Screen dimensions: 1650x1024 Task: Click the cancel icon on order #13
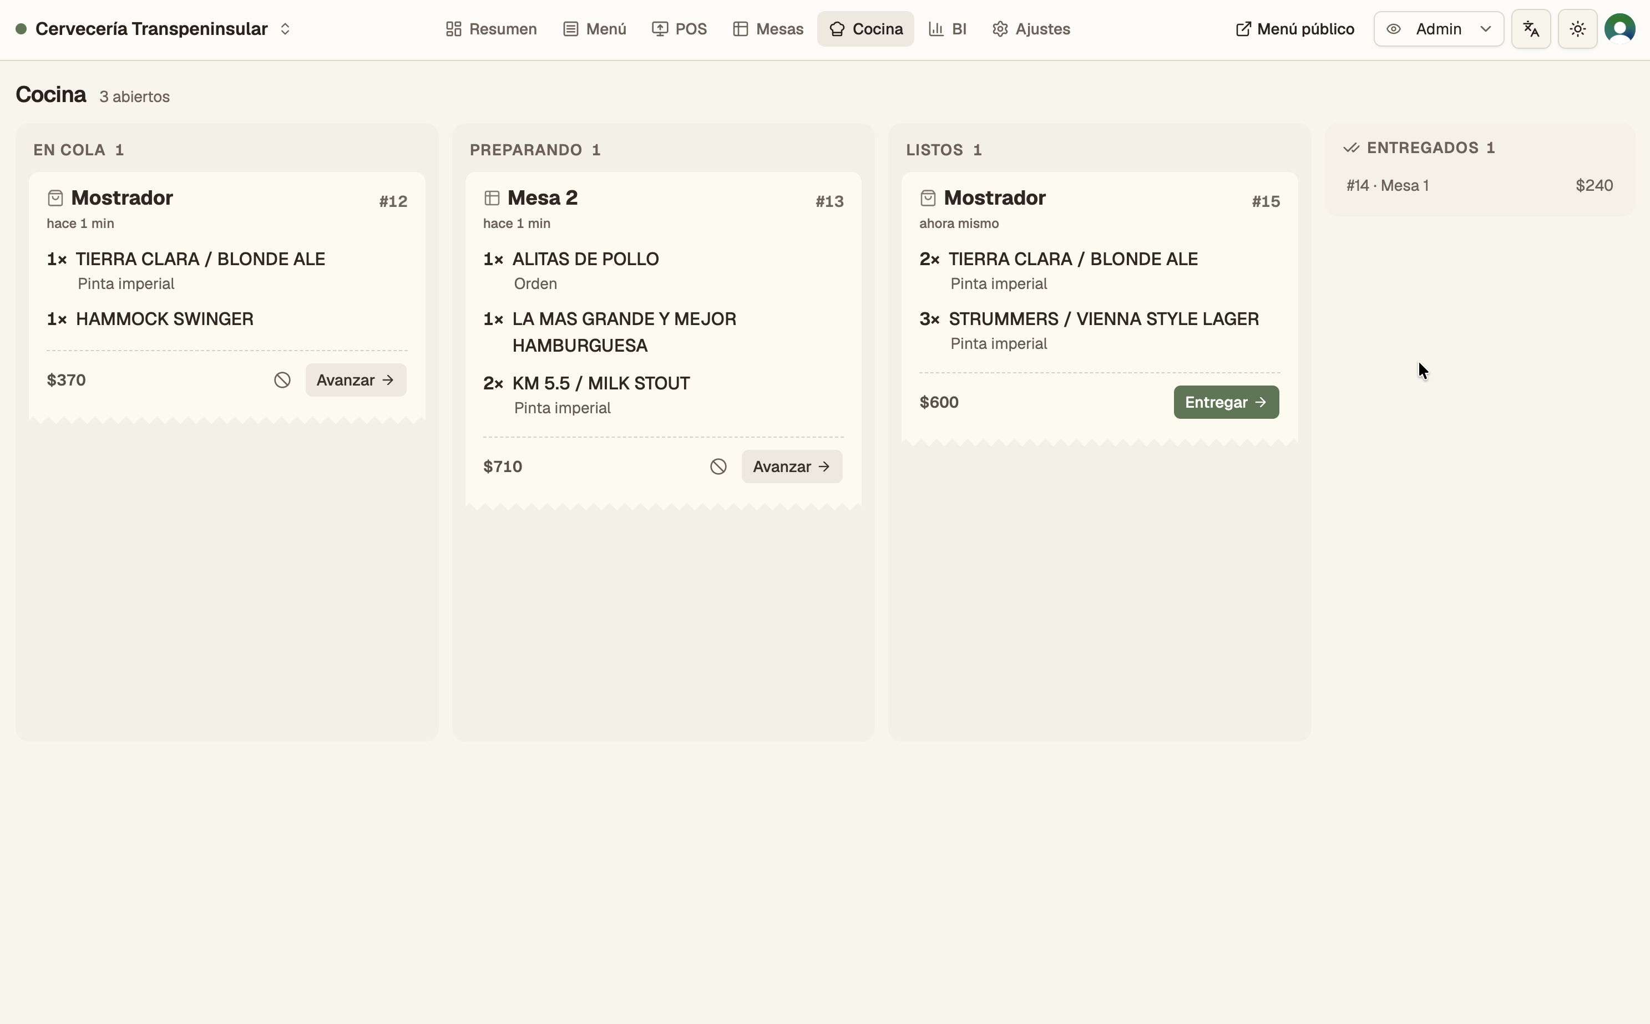(718, 467)
